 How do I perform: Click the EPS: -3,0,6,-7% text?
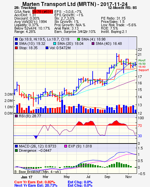pos(68,12)
